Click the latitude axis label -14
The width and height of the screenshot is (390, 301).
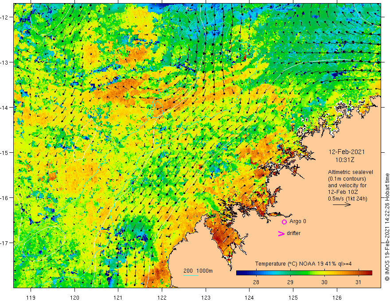[4, 108]
